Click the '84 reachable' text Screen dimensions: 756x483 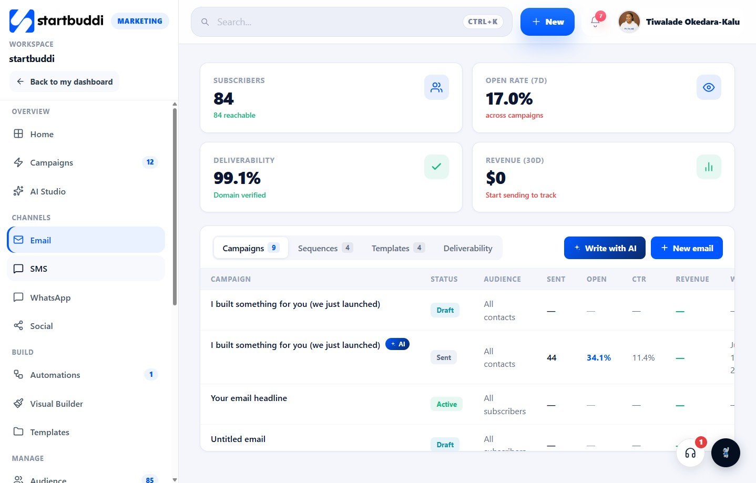tap(234, 115)
